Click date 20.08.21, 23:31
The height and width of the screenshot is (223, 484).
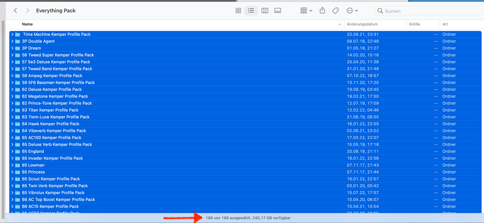pyautogui.click(x=363, y=34)
